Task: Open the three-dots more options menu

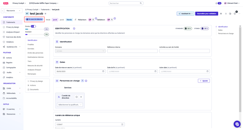Action: (x=239, y=14)
